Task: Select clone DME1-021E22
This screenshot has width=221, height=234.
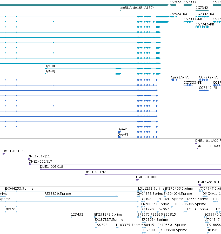Action: (x=14, y=151)
